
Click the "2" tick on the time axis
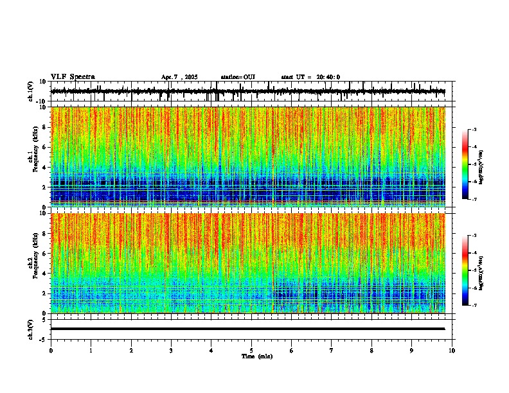click(131, 351)
